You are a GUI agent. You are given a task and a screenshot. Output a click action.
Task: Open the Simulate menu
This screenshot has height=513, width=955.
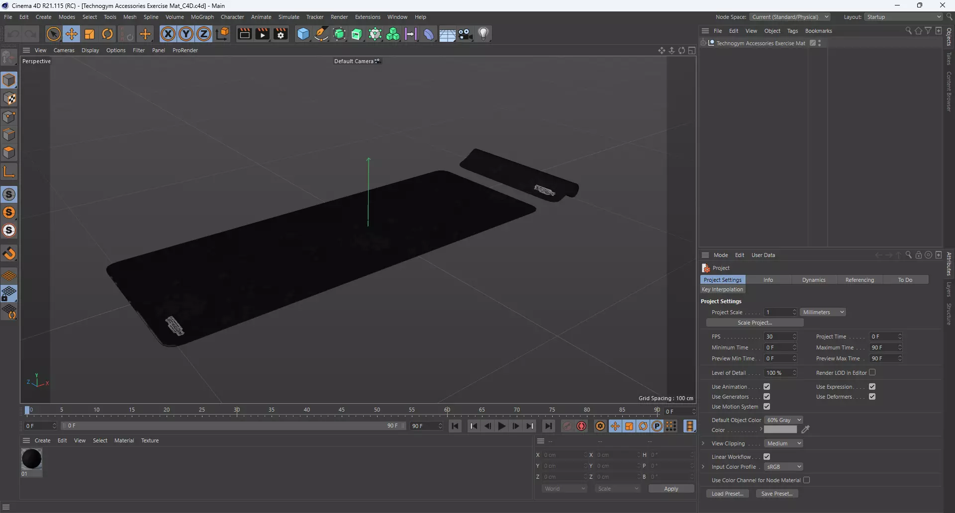click(x=288, y=17)
